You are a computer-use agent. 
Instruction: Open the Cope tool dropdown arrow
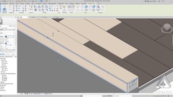coord(21,6)
